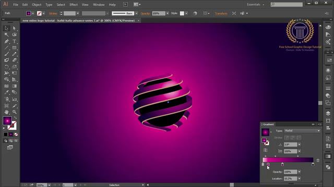Open the Help menu
This screenshot has height=187, width=334.
click(112, 5)
